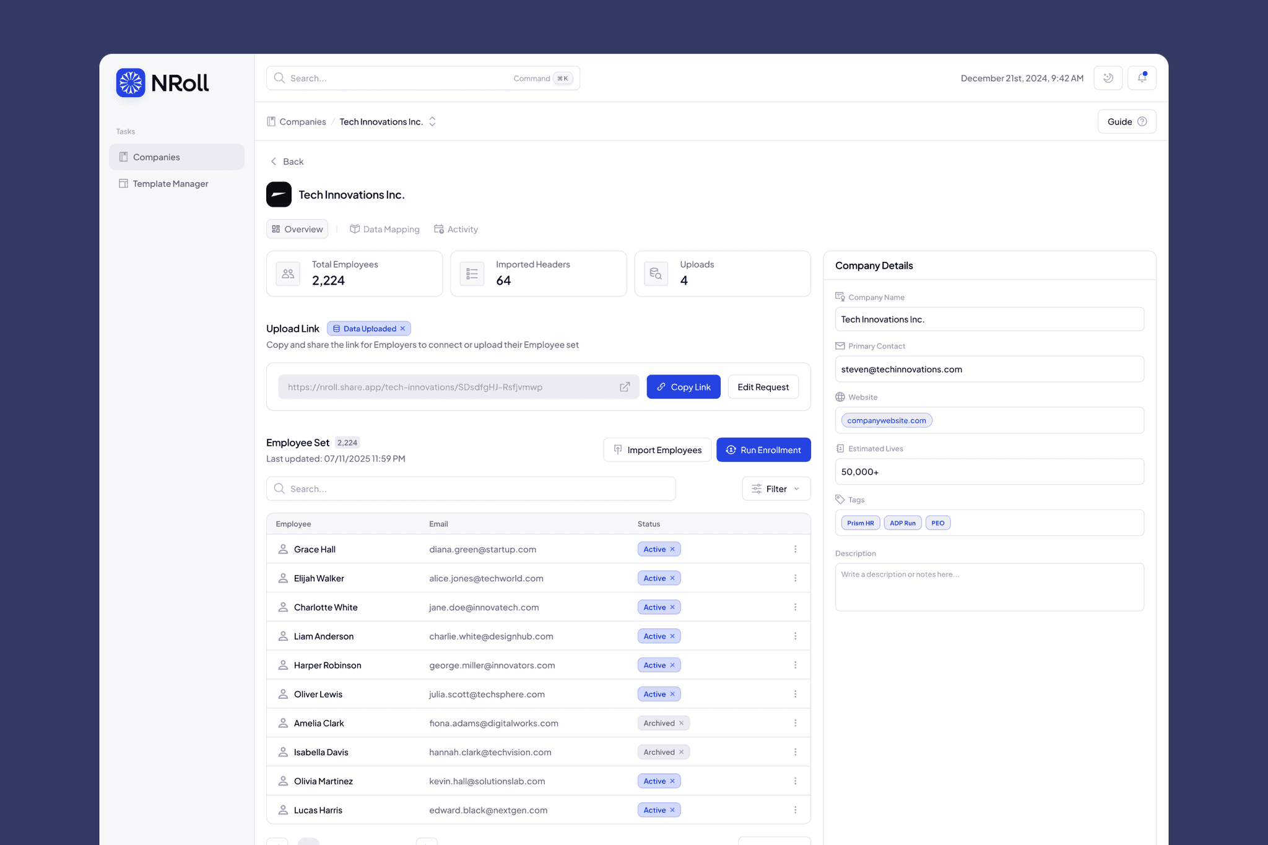
Task: Click the Copy Link button
Action: pos(683,387)
